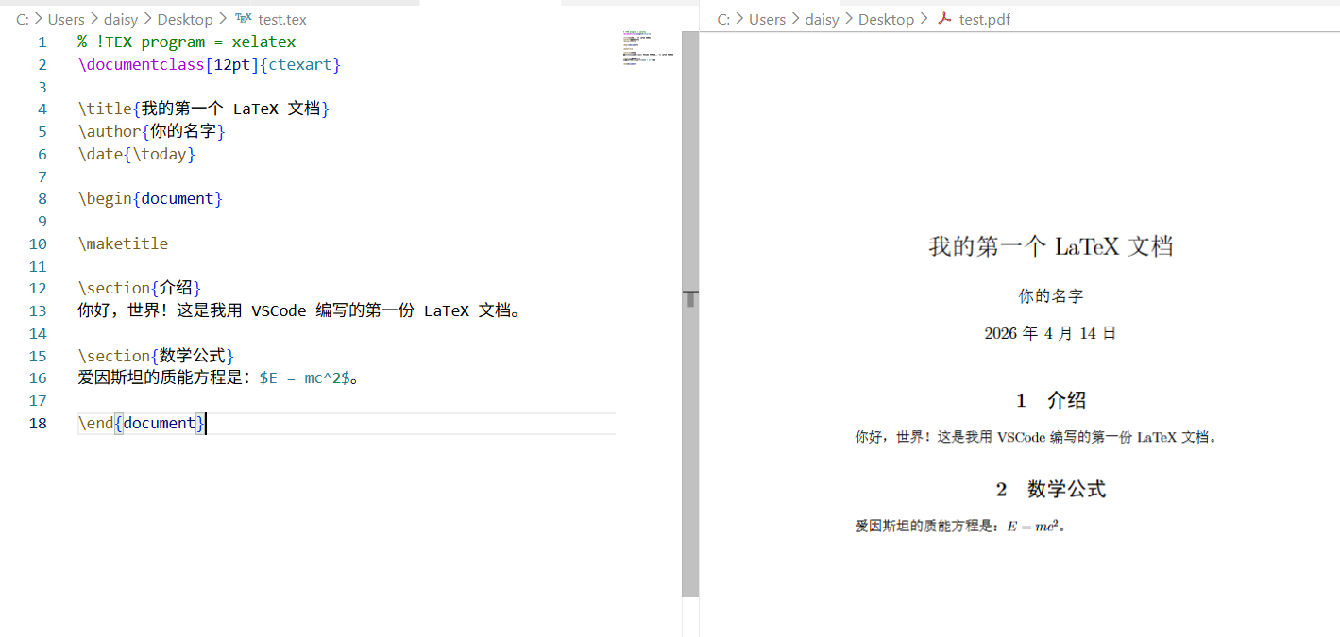The image size is (1340, 637).
Task: Click editor gutter line number 13
Action: [x=38, y=311]
